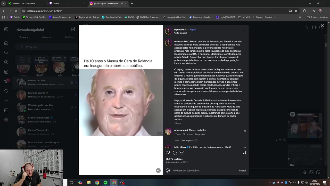The image size is (330, 186).
Task: Switch to the Pedidos messages tab
Action: click(69, 37)
